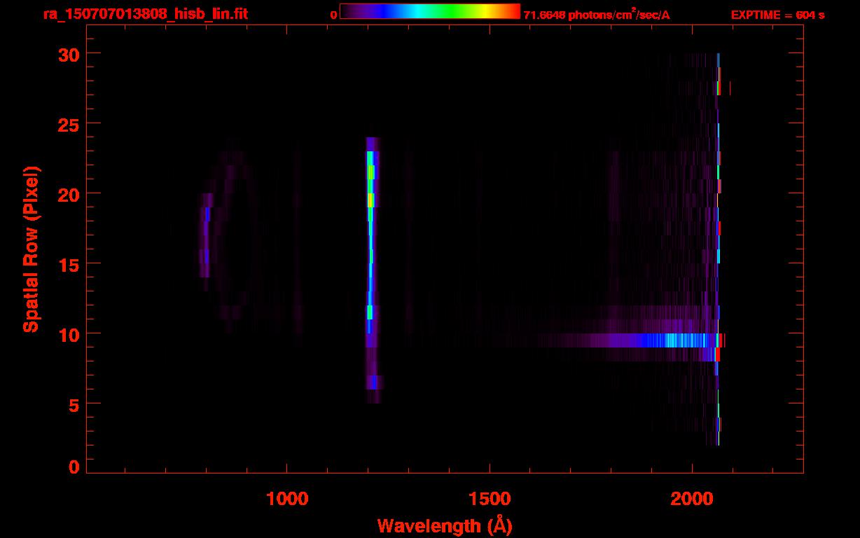Click the Spatial Row (Pixel) axis title
This screenshot has width=860, height=538.
pos(31,249)
